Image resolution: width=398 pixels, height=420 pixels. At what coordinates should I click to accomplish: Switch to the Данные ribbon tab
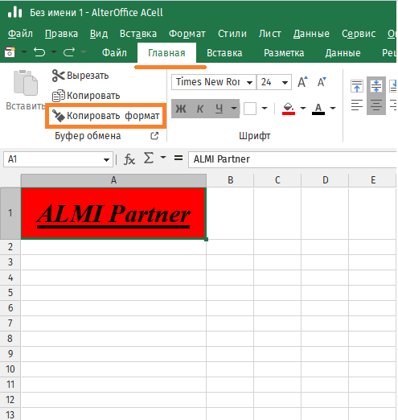[x=343, y=53]
